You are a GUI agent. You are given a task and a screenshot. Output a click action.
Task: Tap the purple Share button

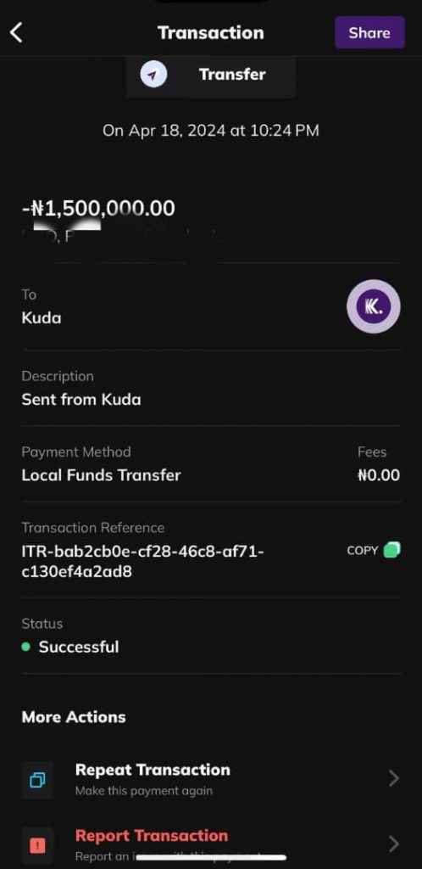(x=369, y=33)
